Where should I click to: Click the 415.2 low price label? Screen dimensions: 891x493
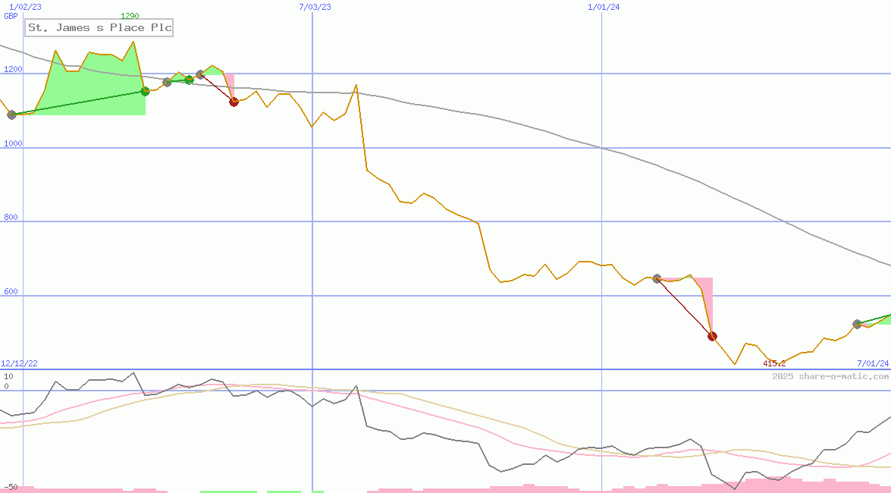point(774,363)
